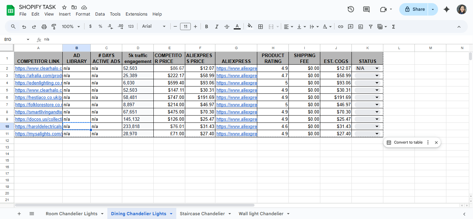Switch to Staircase Chandelier sheet tab
Image resolution: width=473 pixels, height=219 pixels.
point(202,214)
